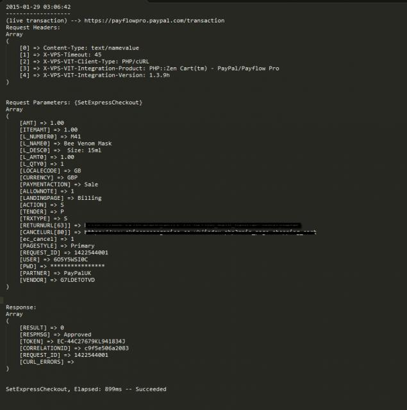Click the PWD masked asterisks value

[x=78, y=266]
